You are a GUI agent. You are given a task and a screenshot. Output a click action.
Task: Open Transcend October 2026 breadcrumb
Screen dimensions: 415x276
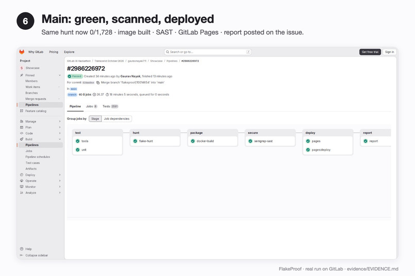(x=109, y=61)
